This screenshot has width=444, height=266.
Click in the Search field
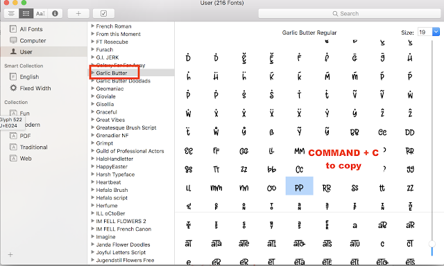click(x=350, y=14)
